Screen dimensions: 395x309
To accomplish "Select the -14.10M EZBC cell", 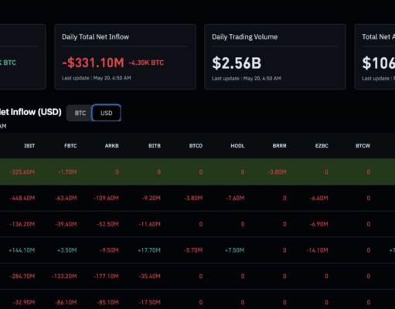I will [317, 250].
